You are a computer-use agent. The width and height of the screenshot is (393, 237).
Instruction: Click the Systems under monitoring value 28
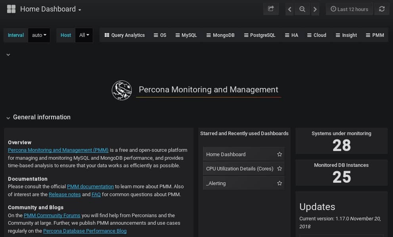click(341, 145)
